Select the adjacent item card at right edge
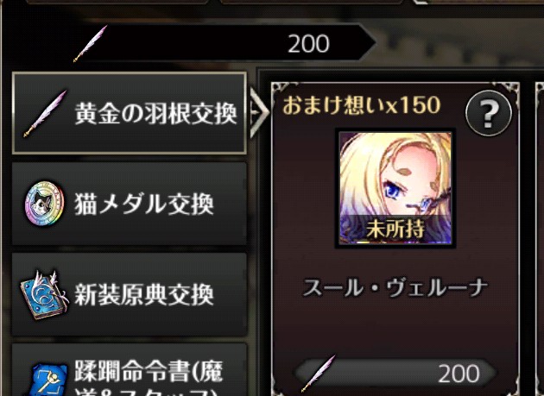This screenshot has width=544, height=396. coord(540,239)
